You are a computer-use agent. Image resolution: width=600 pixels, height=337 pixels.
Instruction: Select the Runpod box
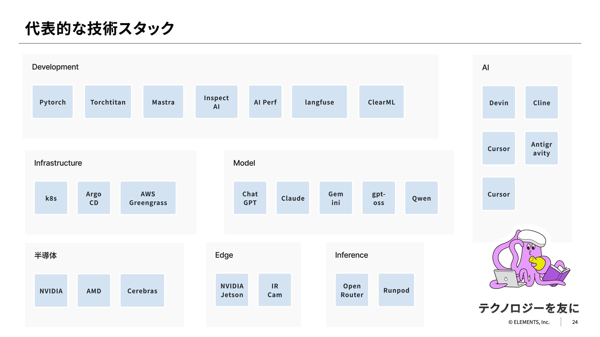396,290
